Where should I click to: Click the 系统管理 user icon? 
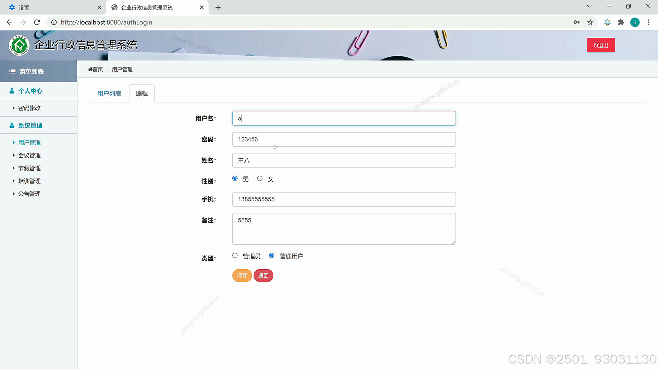12,125
